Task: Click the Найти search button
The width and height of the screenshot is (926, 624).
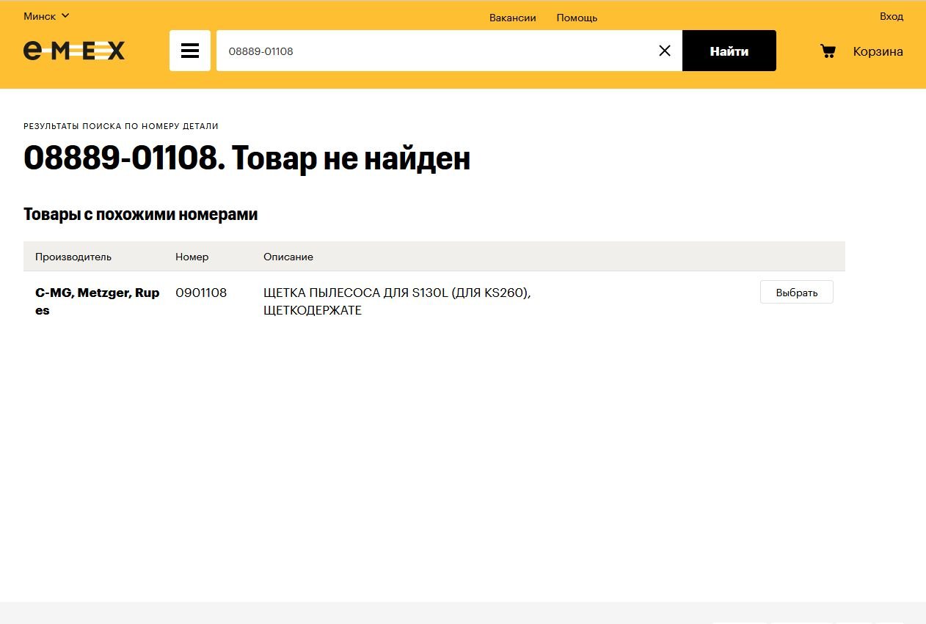Action: (729, 51)
